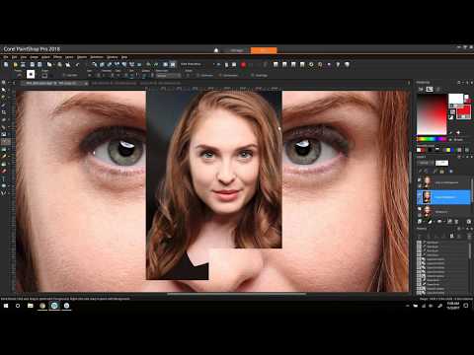
Task: Open the blend mode dropdown in tool options
Action: coord(168,76)
